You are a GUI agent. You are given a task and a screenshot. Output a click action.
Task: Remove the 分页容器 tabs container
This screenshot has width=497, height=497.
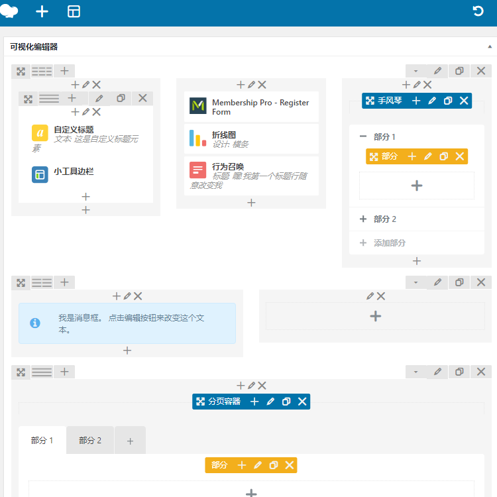pyautogui.click(x=302, y=402)
